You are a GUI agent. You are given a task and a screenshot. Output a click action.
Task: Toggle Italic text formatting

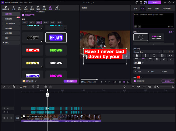point(145,55)
